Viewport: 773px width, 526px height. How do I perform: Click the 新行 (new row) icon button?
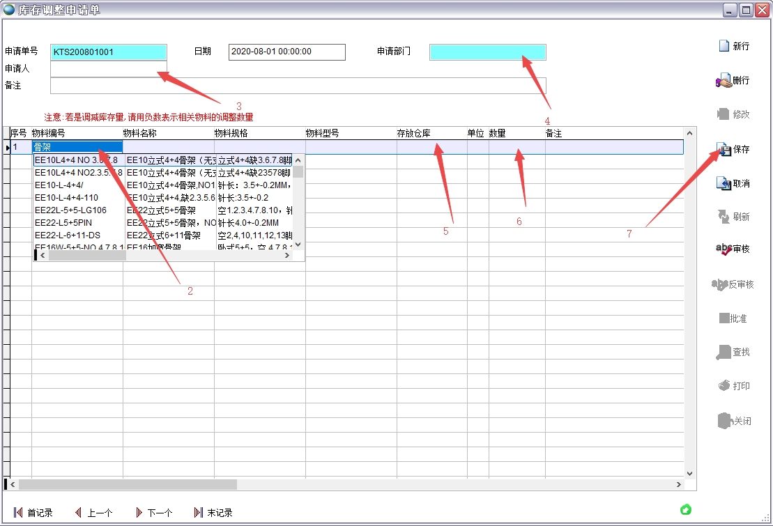coord(725,46)
